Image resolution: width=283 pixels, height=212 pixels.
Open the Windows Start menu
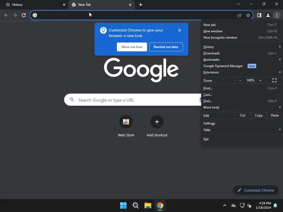pos(124,205)
